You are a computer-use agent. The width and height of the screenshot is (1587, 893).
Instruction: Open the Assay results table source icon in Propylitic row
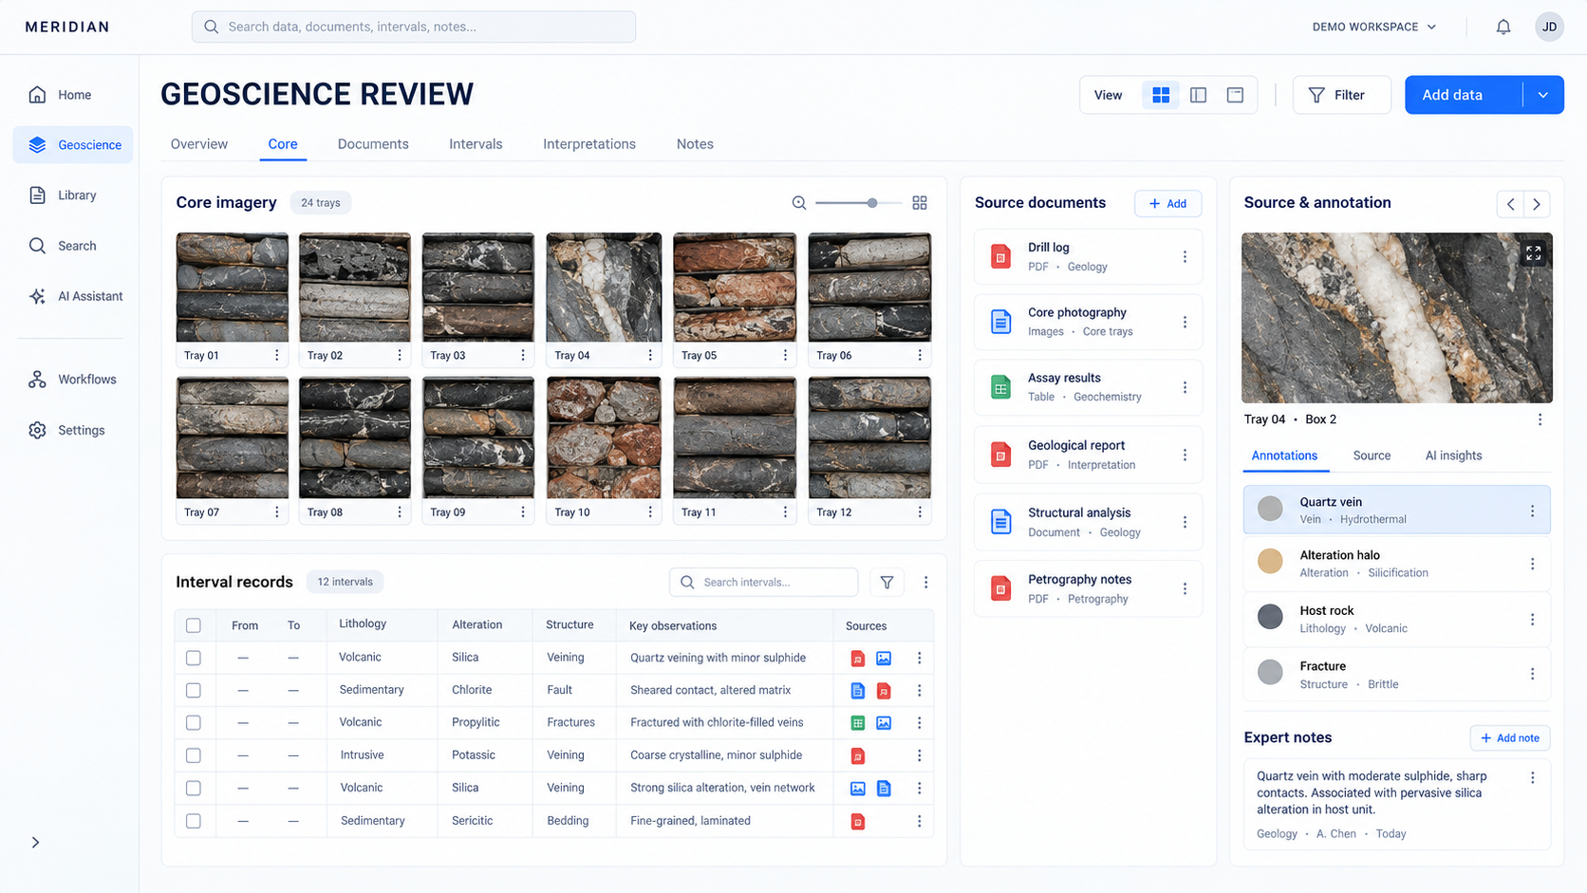pos(857,723)
